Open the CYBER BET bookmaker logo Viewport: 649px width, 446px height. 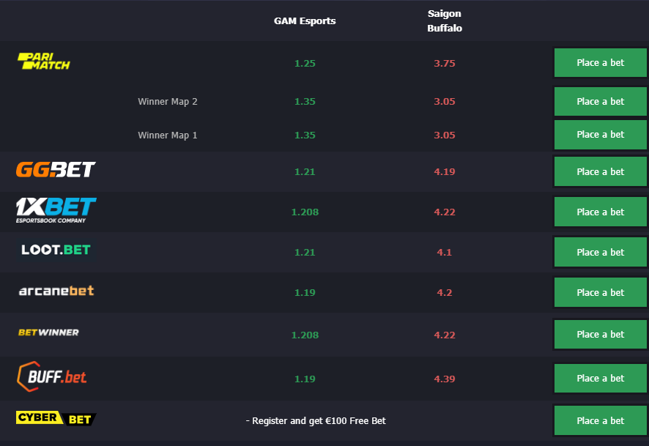click(56, 418)
